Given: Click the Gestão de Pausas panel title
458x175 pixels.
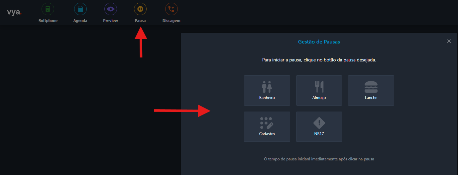Looking at the screenshot, I should coord(319,42).
